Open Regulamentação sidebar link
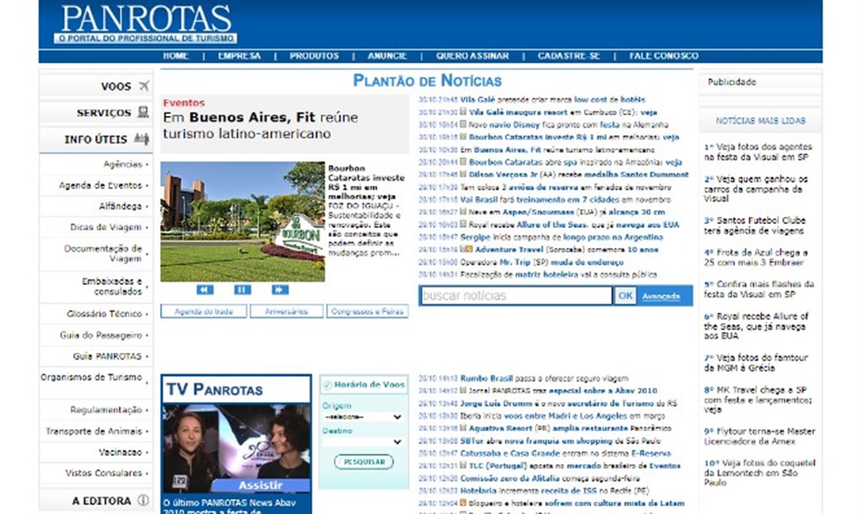Image resolution: width=862 pixels, height=514 pixels. [106, 410]
